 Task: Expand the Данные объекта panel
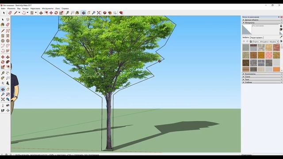tap(262, 20)
